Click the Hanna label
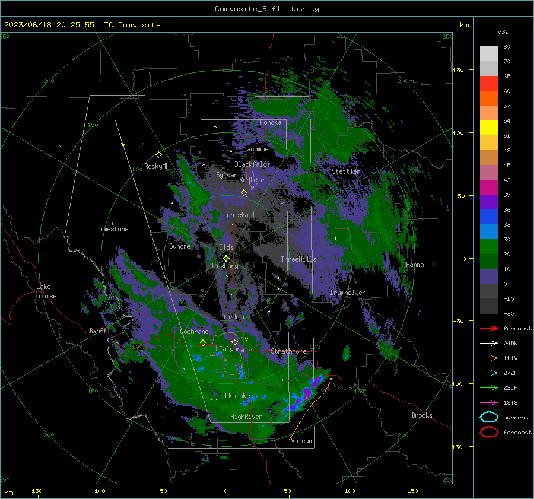534x499 pixels. pyautogui.click(x=415, y=265)
